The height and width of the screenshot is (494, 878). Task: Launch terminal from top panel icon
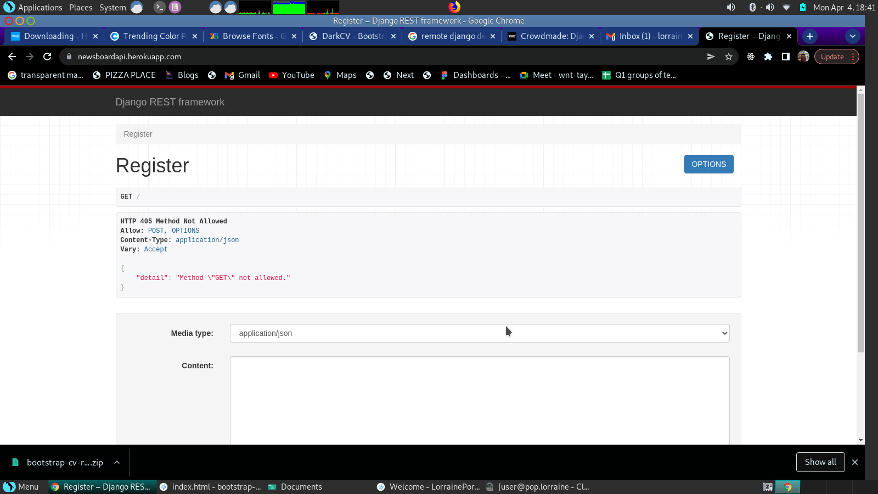point(159,7)
